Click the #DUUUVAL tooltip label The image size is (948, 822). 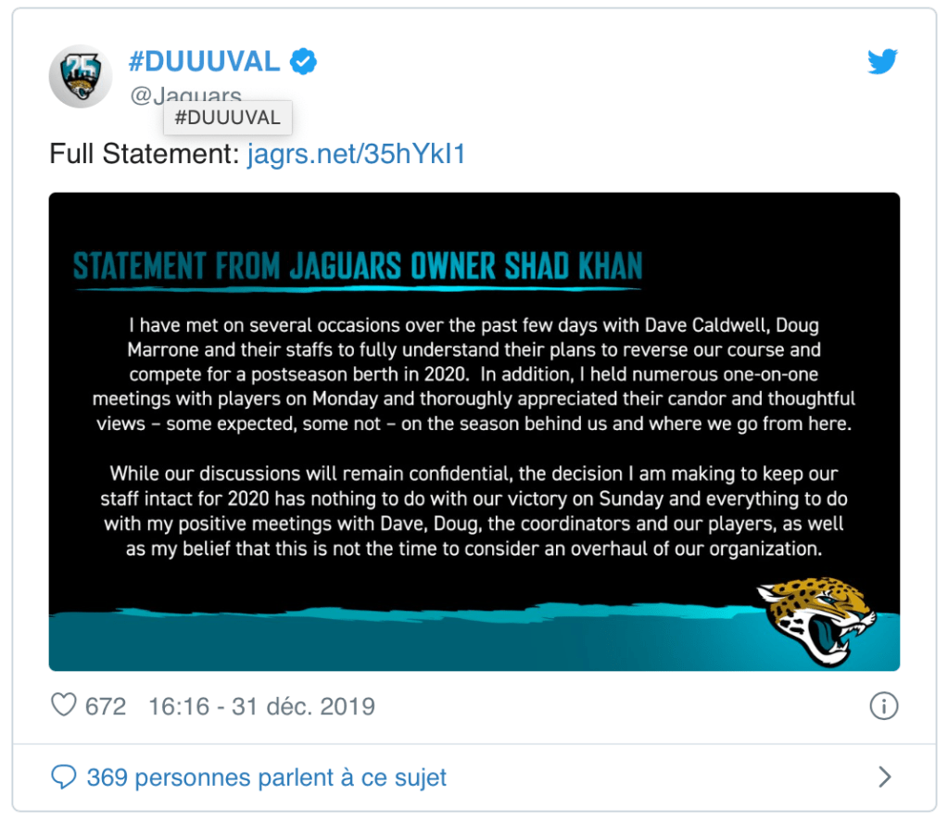click(x=227, y=118)
